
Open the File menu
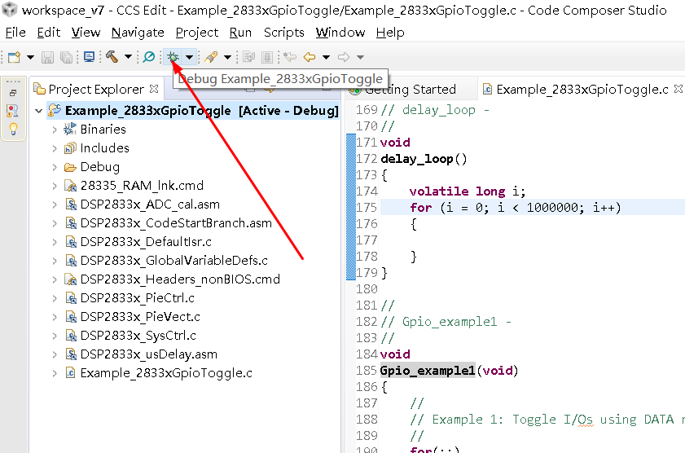[x=15, y=33]
